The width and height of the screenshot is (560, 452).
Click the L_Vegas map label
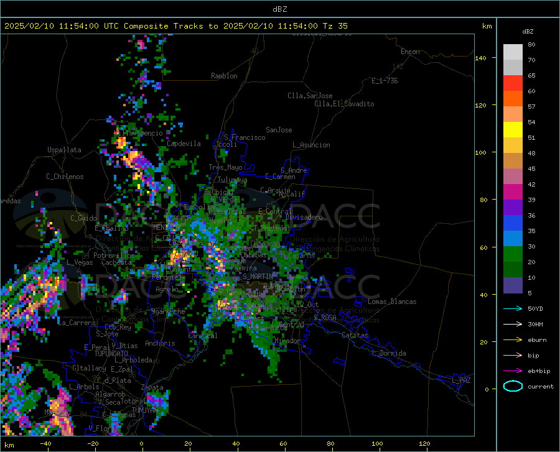80,262
